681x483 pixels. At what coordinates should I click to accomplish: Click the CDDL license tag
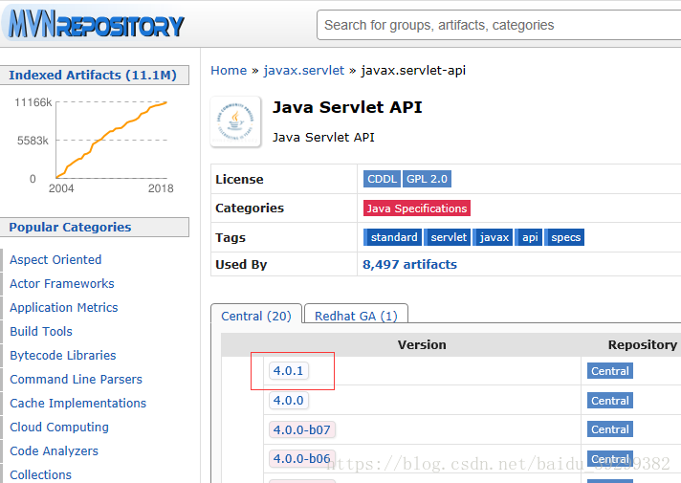click(382, 179)
